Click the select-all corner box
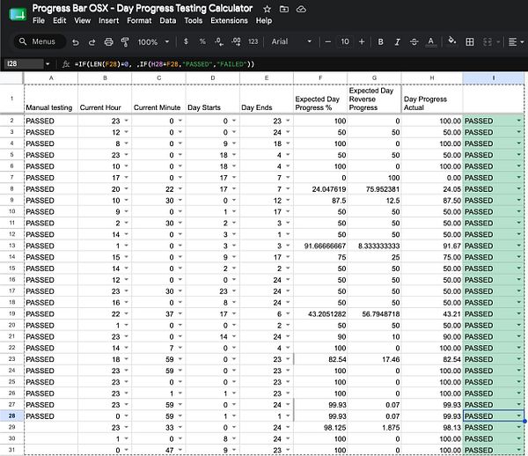The width and height of the screenshot is (528, 456). (x=11, y=77)
